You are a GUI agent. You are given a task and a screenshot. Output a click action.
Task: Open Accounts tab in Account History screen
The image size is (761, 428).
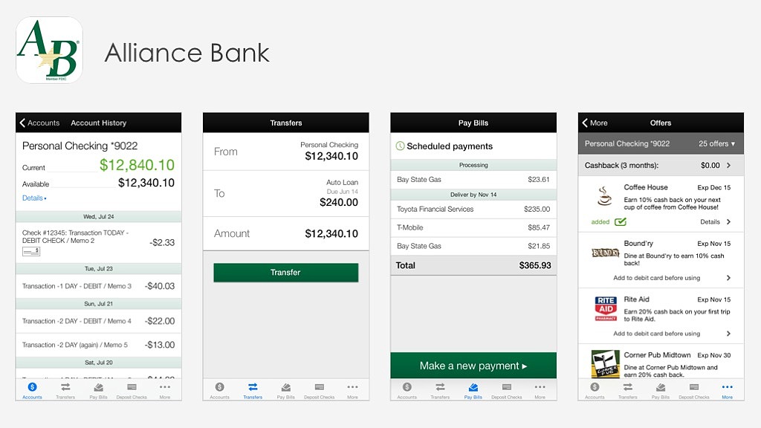[x=32, y=390]
